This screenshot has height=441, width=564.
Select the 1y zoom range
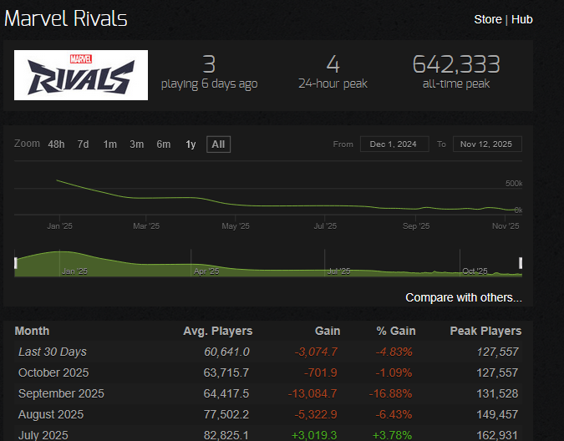click(x=191, y=144)
